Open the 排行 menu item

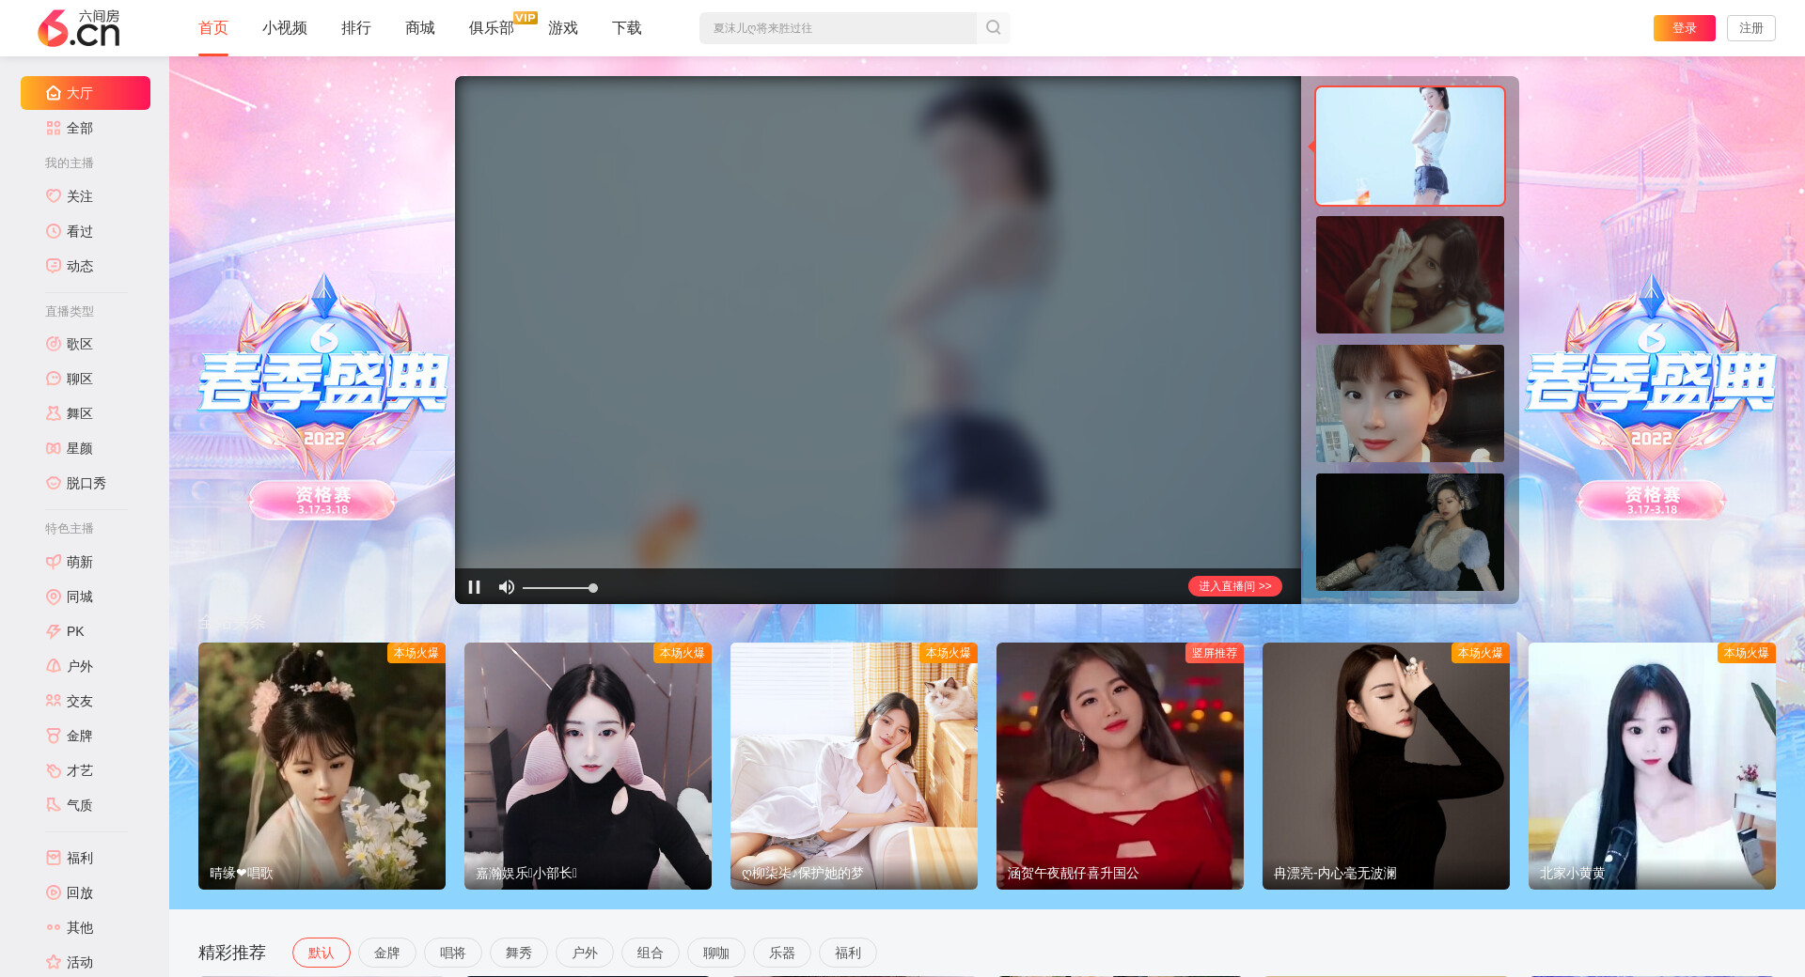(x=355, y=28)
